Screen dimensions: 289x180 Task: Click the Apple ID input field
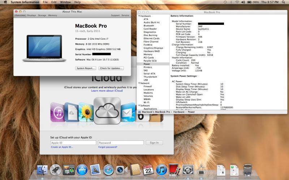click(73, 143)
